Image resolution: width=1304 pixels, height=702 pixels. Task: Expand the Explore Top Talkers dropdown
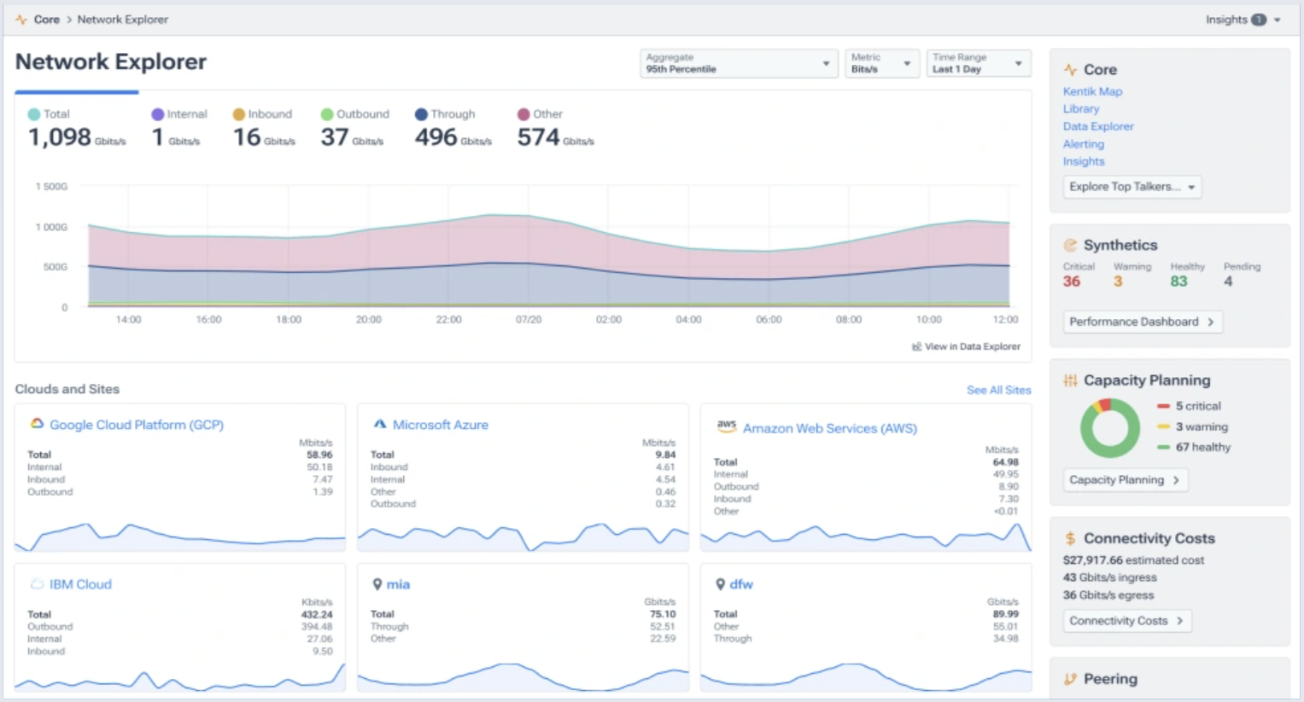coord(1131,187)
